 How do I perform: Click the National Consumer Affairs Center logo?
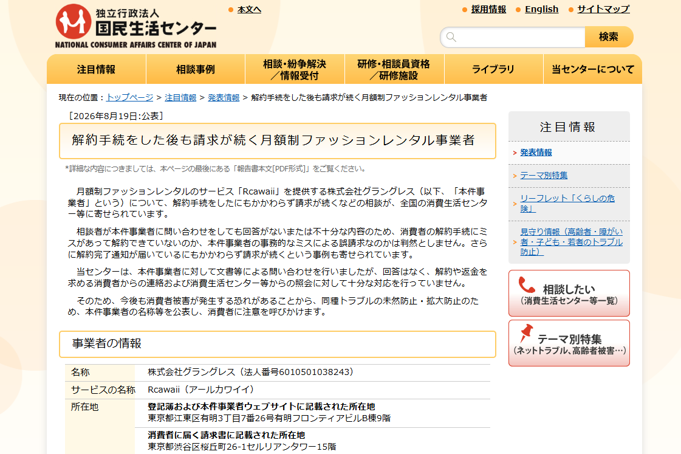click(135, 26)
